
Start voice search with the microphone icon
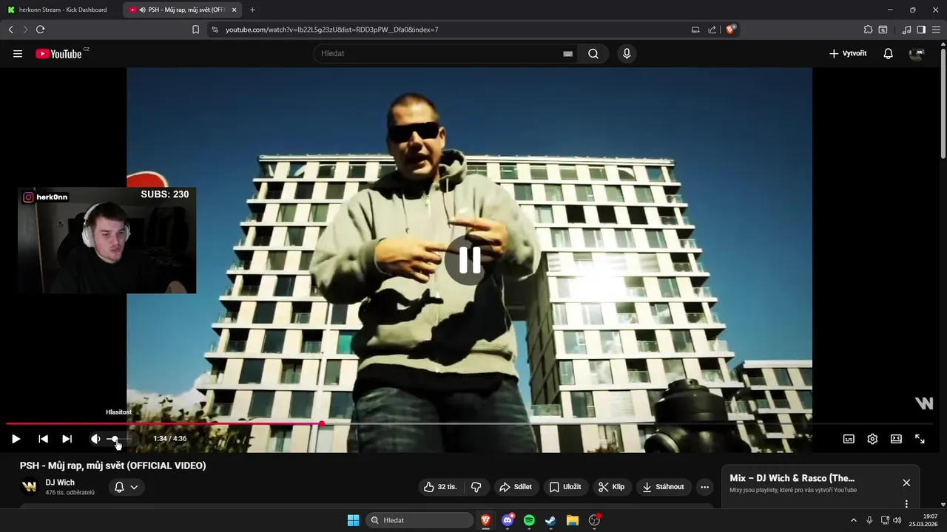627,54
